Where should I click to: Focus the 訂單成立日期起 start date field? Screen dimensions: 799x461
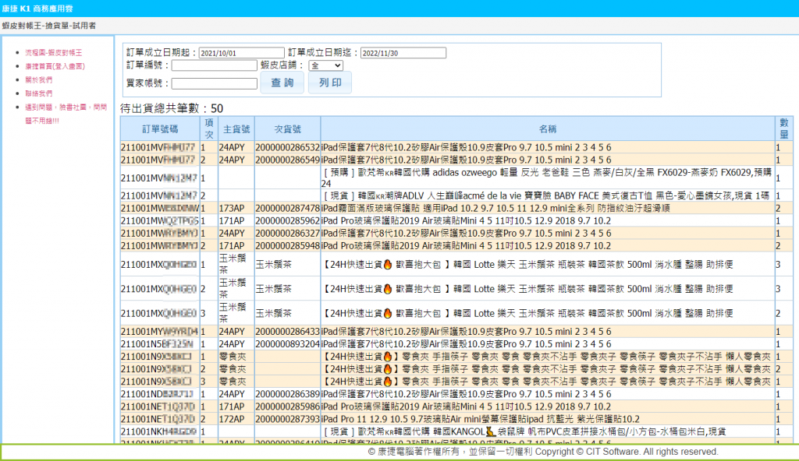(x=241, y=53)
